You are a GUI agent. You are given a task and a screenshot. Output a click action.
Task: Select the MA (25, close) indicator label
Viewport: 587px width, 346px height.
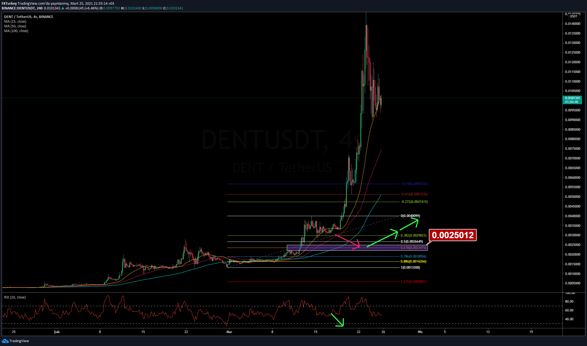15,22
